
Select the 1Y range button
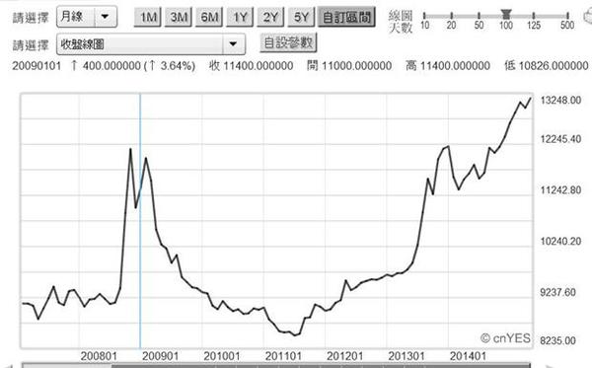pyautogui.click(x=240, y=17)
